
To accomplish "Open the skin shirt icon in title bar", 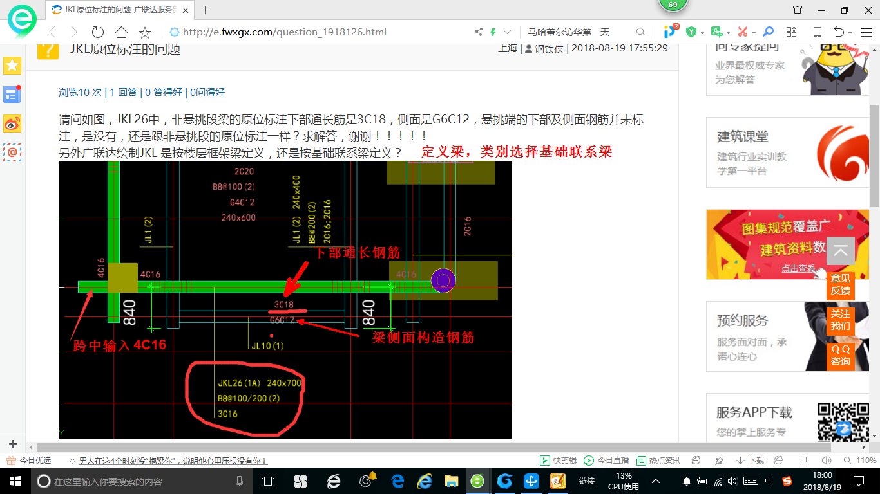I will point(798,10).
